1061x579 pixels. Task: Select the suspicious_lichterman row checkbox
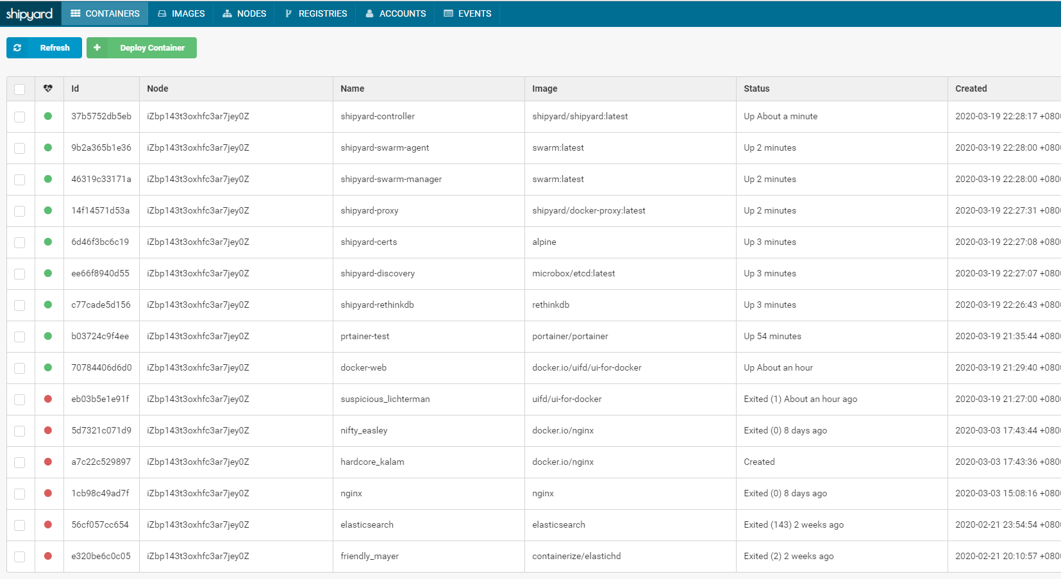point(20,399)
